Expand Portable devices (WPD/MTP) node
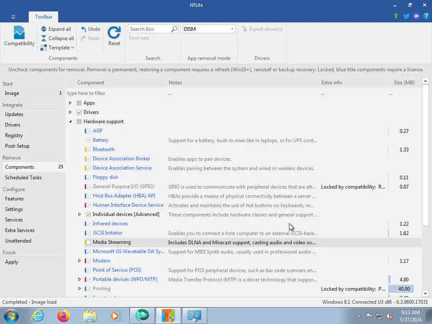Screen dimensions: 432x324 click(x=80, y=279)
